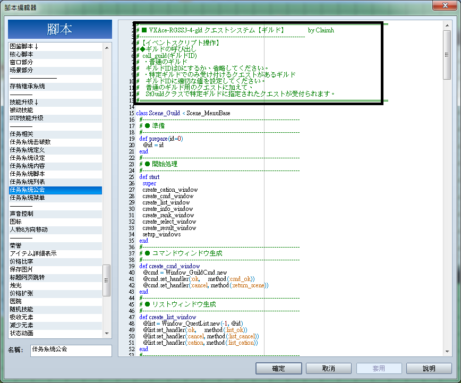Click the code editor scrollbar thumb
This screenshot has width=461, height=383.
click(447, 55)
